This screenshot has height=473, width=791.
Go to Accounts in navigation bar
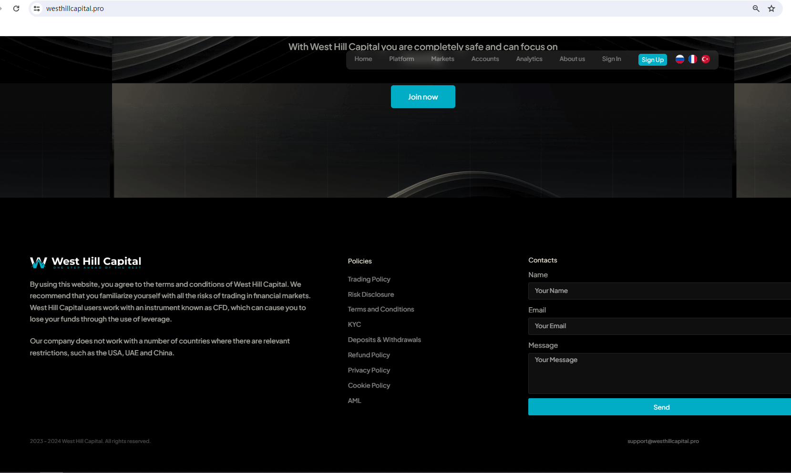tap(485, 59)
